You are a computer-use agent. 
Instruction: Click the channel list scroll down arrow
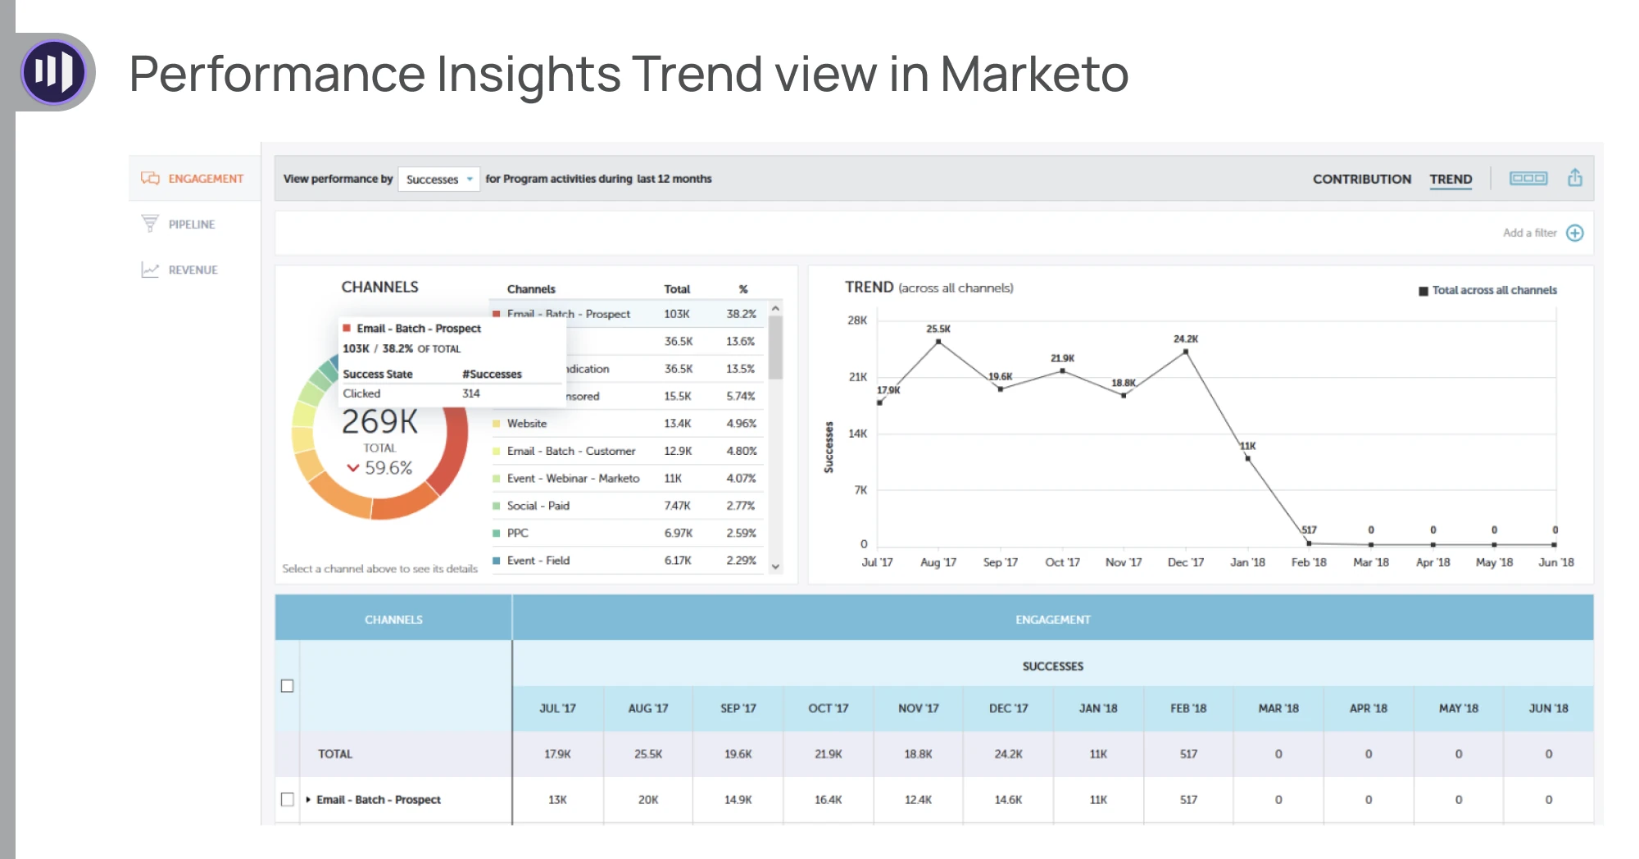coord(775,566)
